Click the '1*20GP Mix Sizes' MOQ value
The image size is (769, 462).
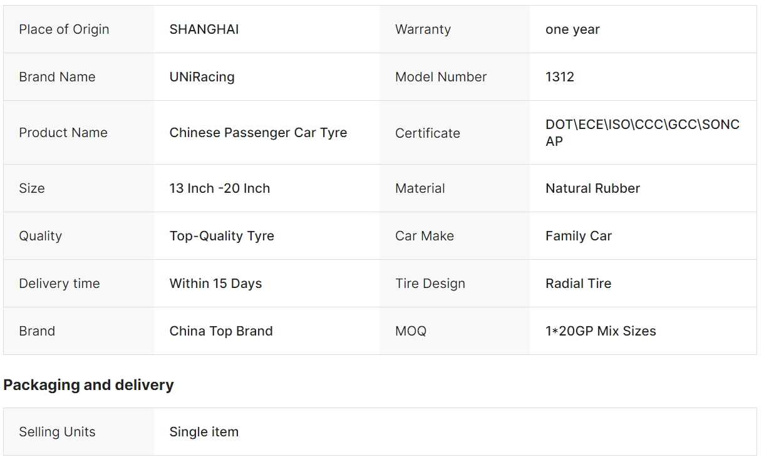[x=601, y=331]
